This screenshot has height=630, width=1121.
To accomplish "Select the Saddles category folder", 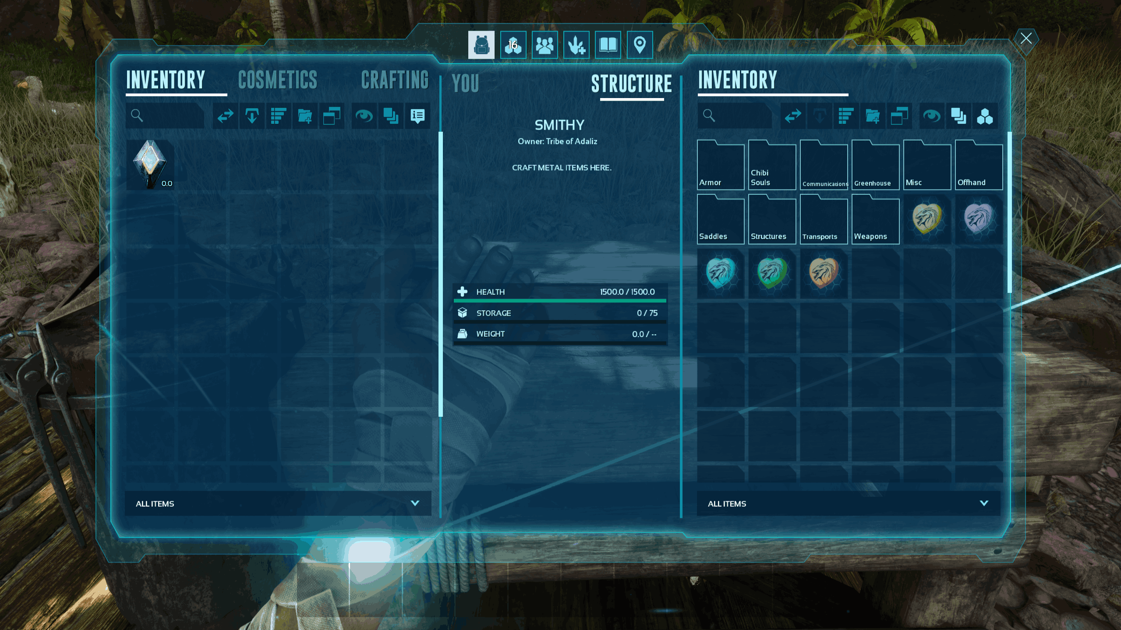I will pyautogui.click(x=720, y=218).
